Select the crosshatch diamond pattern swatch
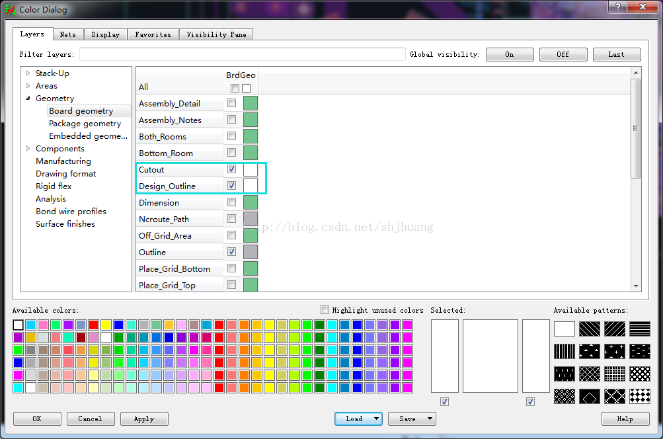The image size is (663, 439). tap(590, 374)
